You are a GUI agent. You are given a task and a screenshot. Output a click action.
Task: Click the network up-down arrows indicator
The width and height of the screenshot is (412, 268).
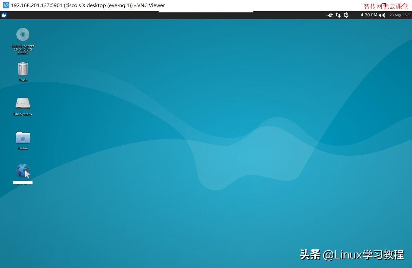(338, 15)
